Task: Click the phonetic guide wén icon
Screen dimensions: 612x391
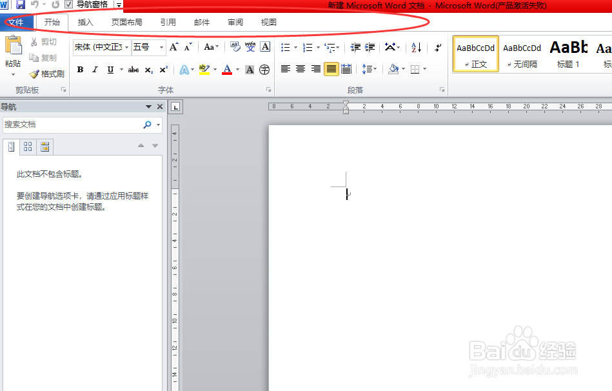Action: click(250, 47)
